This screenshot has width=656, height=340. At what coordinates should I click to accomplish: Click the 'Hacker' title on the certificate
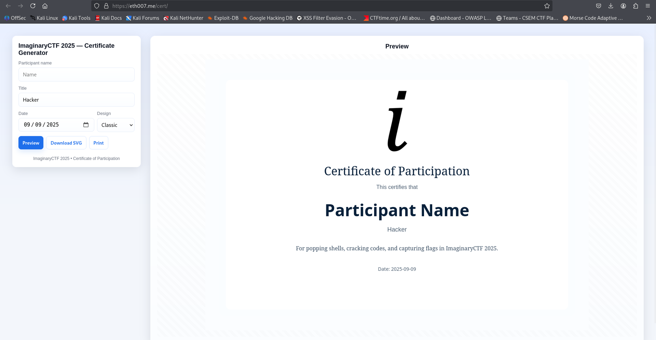click(397, 230)
